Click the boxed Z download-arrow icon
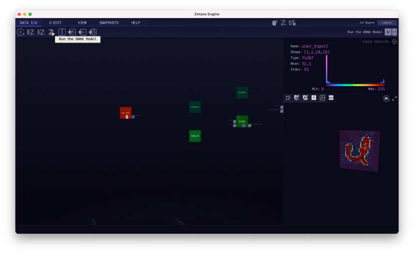 pos(62,32)
